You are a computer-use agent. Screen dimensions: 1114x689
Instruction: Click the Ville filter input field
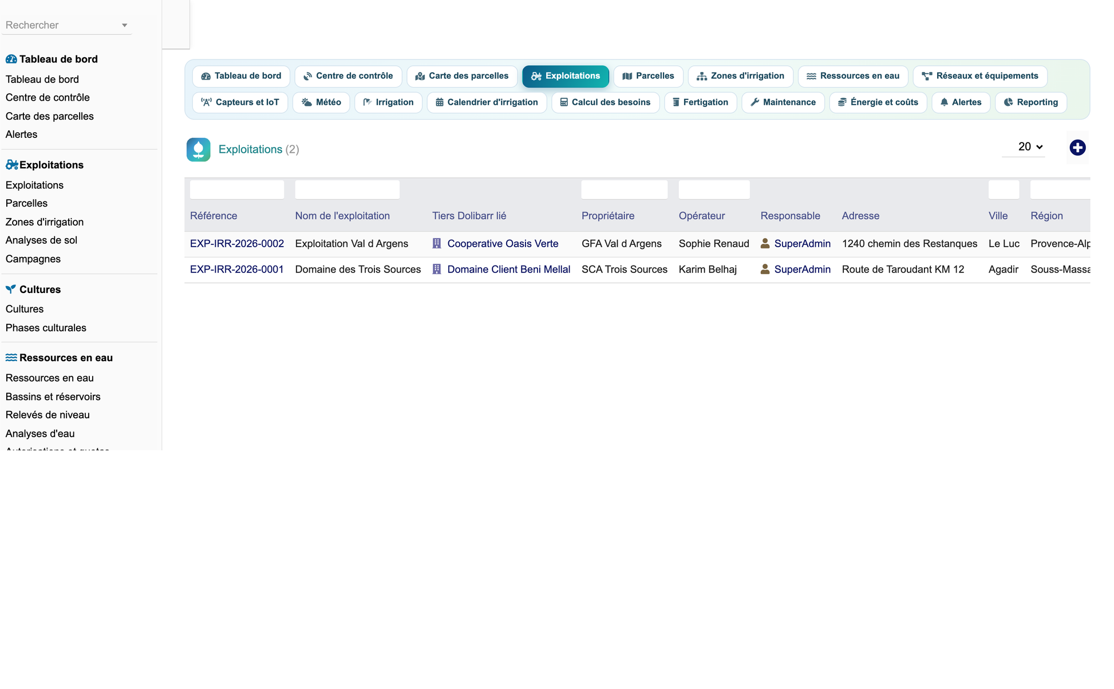coord(1004,189)
